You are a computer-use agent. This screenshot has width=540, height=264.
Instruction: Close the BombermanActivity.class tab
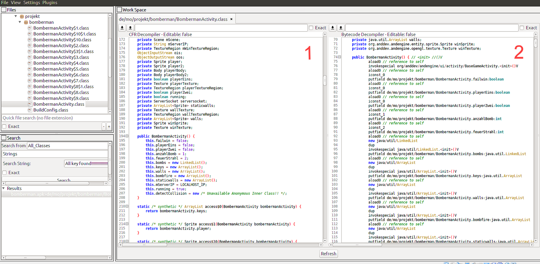[x=232, y=19]
